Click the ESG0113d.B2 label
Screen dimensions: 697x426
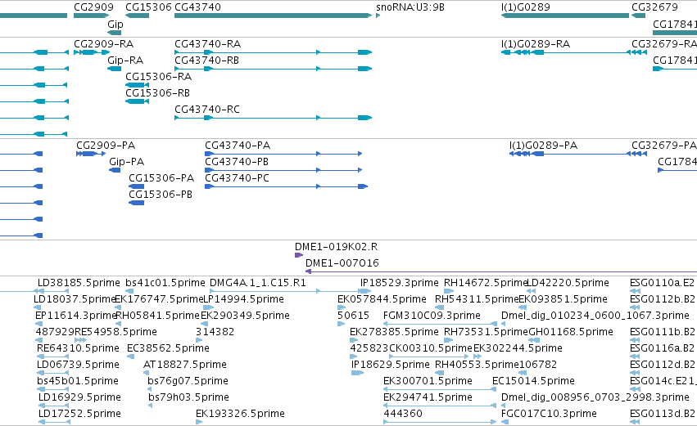pyautogui.click(x=663, y=414)
